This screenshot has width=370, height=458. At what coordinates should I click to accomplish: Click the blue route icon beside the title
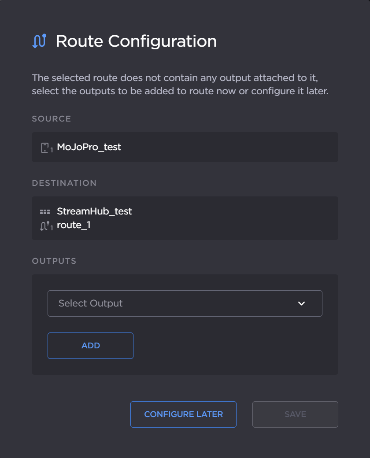pos(39,41)
